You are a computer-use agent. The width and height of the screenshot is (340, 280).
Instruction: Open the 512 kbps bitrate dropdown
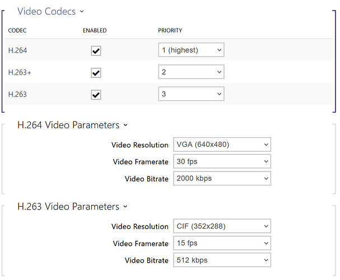tap(222, 260)
